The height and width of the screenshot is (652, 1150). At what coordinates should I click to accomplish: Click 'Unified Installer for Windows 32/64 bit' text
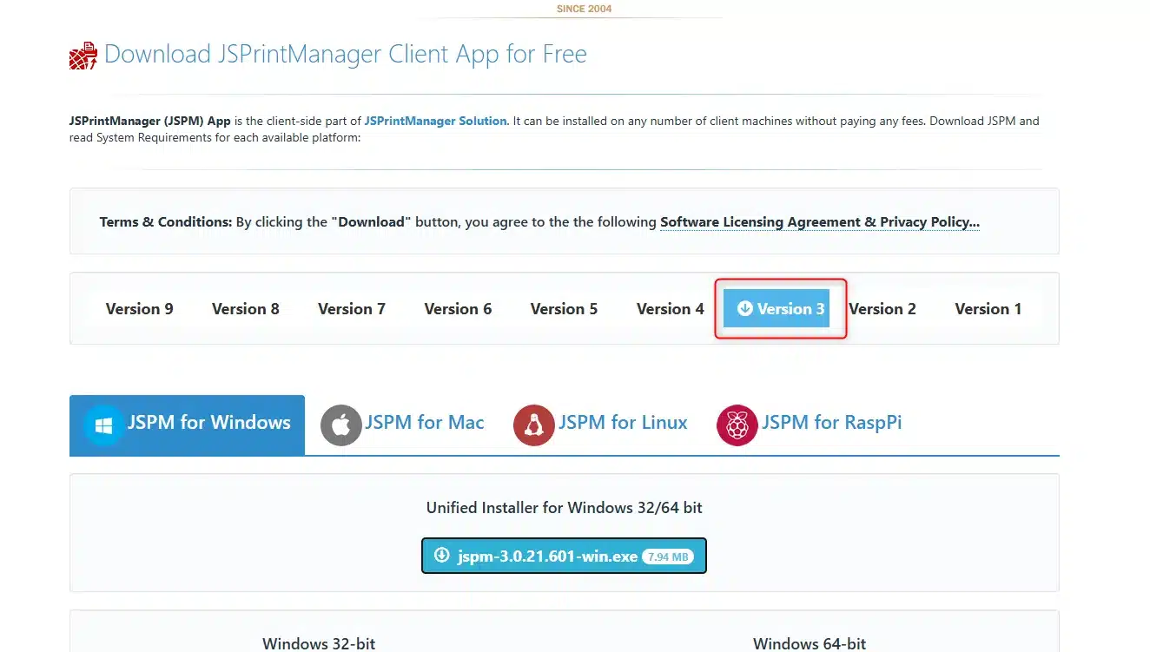[x=565, y=507]
